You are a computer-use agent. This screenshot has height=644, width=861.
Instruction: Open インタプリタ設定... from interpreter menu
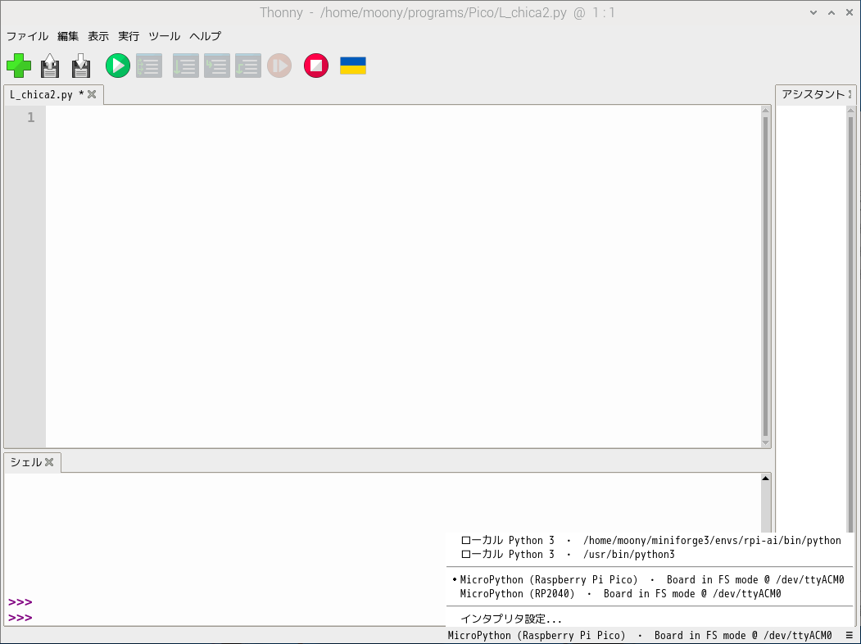650,619
